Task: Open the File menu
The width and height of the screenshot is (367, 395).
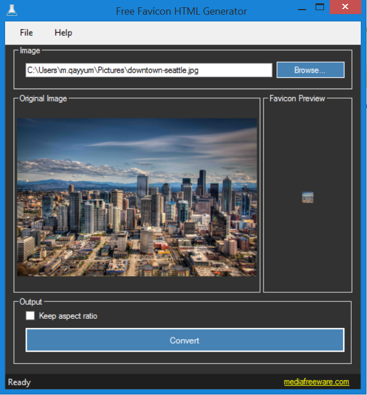Action: pyautogui.click(x=26, y=33)
